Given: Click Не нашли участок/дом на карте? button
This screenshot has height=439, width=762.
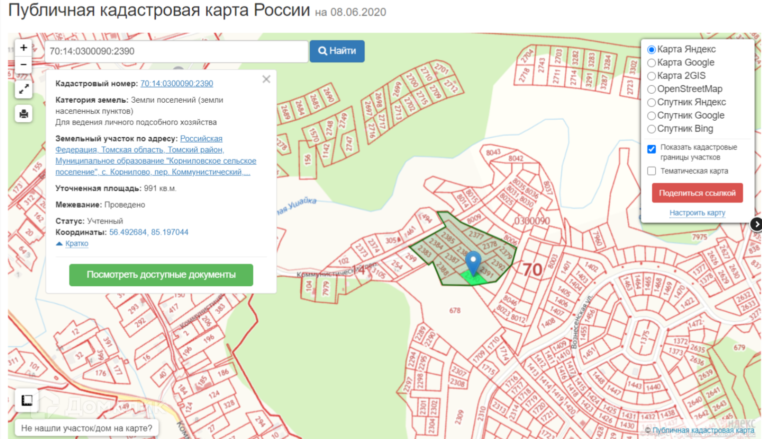Looking at the screenshot, I should 87,428.
